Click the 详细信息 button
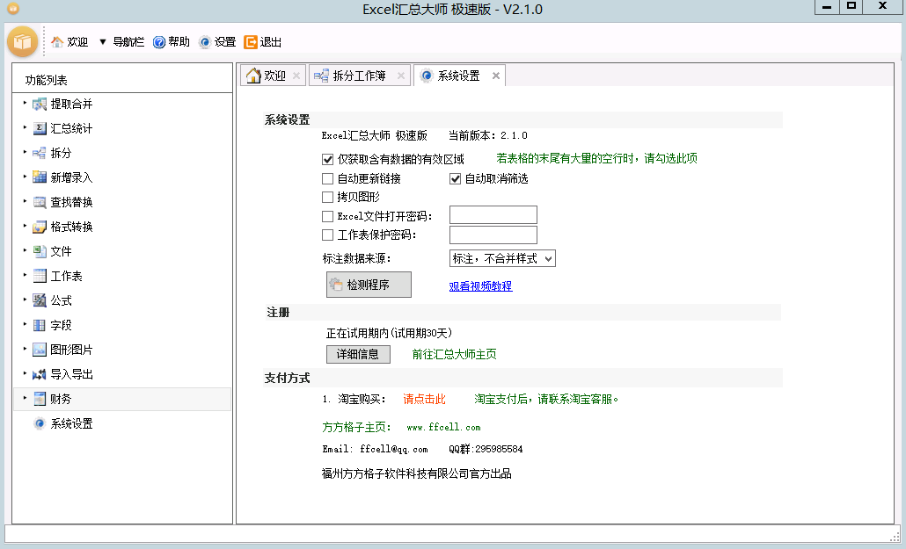Viewport: 906px width, 549px height. (358, 355)
